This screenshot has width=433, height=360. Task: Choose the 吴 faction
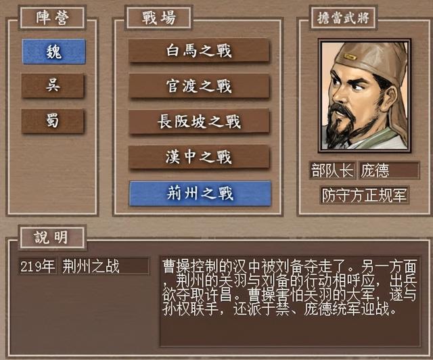pyautogui.click(x=53, y=86)
